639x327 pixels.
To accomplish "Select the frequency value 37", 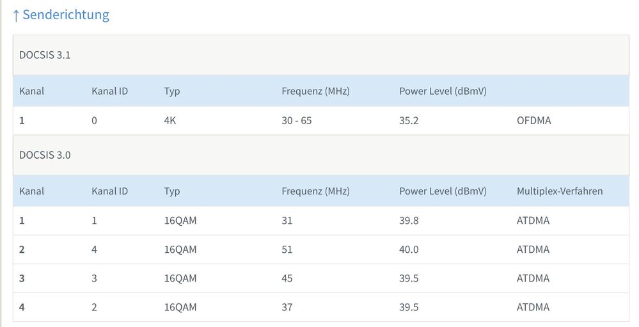I will click(287, 307).
